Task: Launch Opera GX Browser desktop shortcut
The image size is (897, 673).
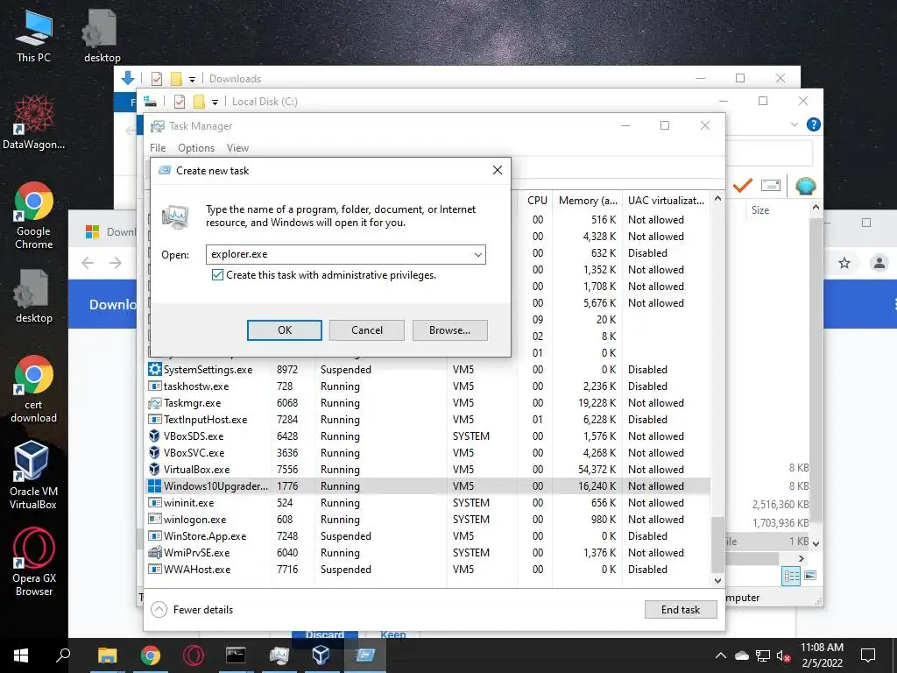Action: 34,563
